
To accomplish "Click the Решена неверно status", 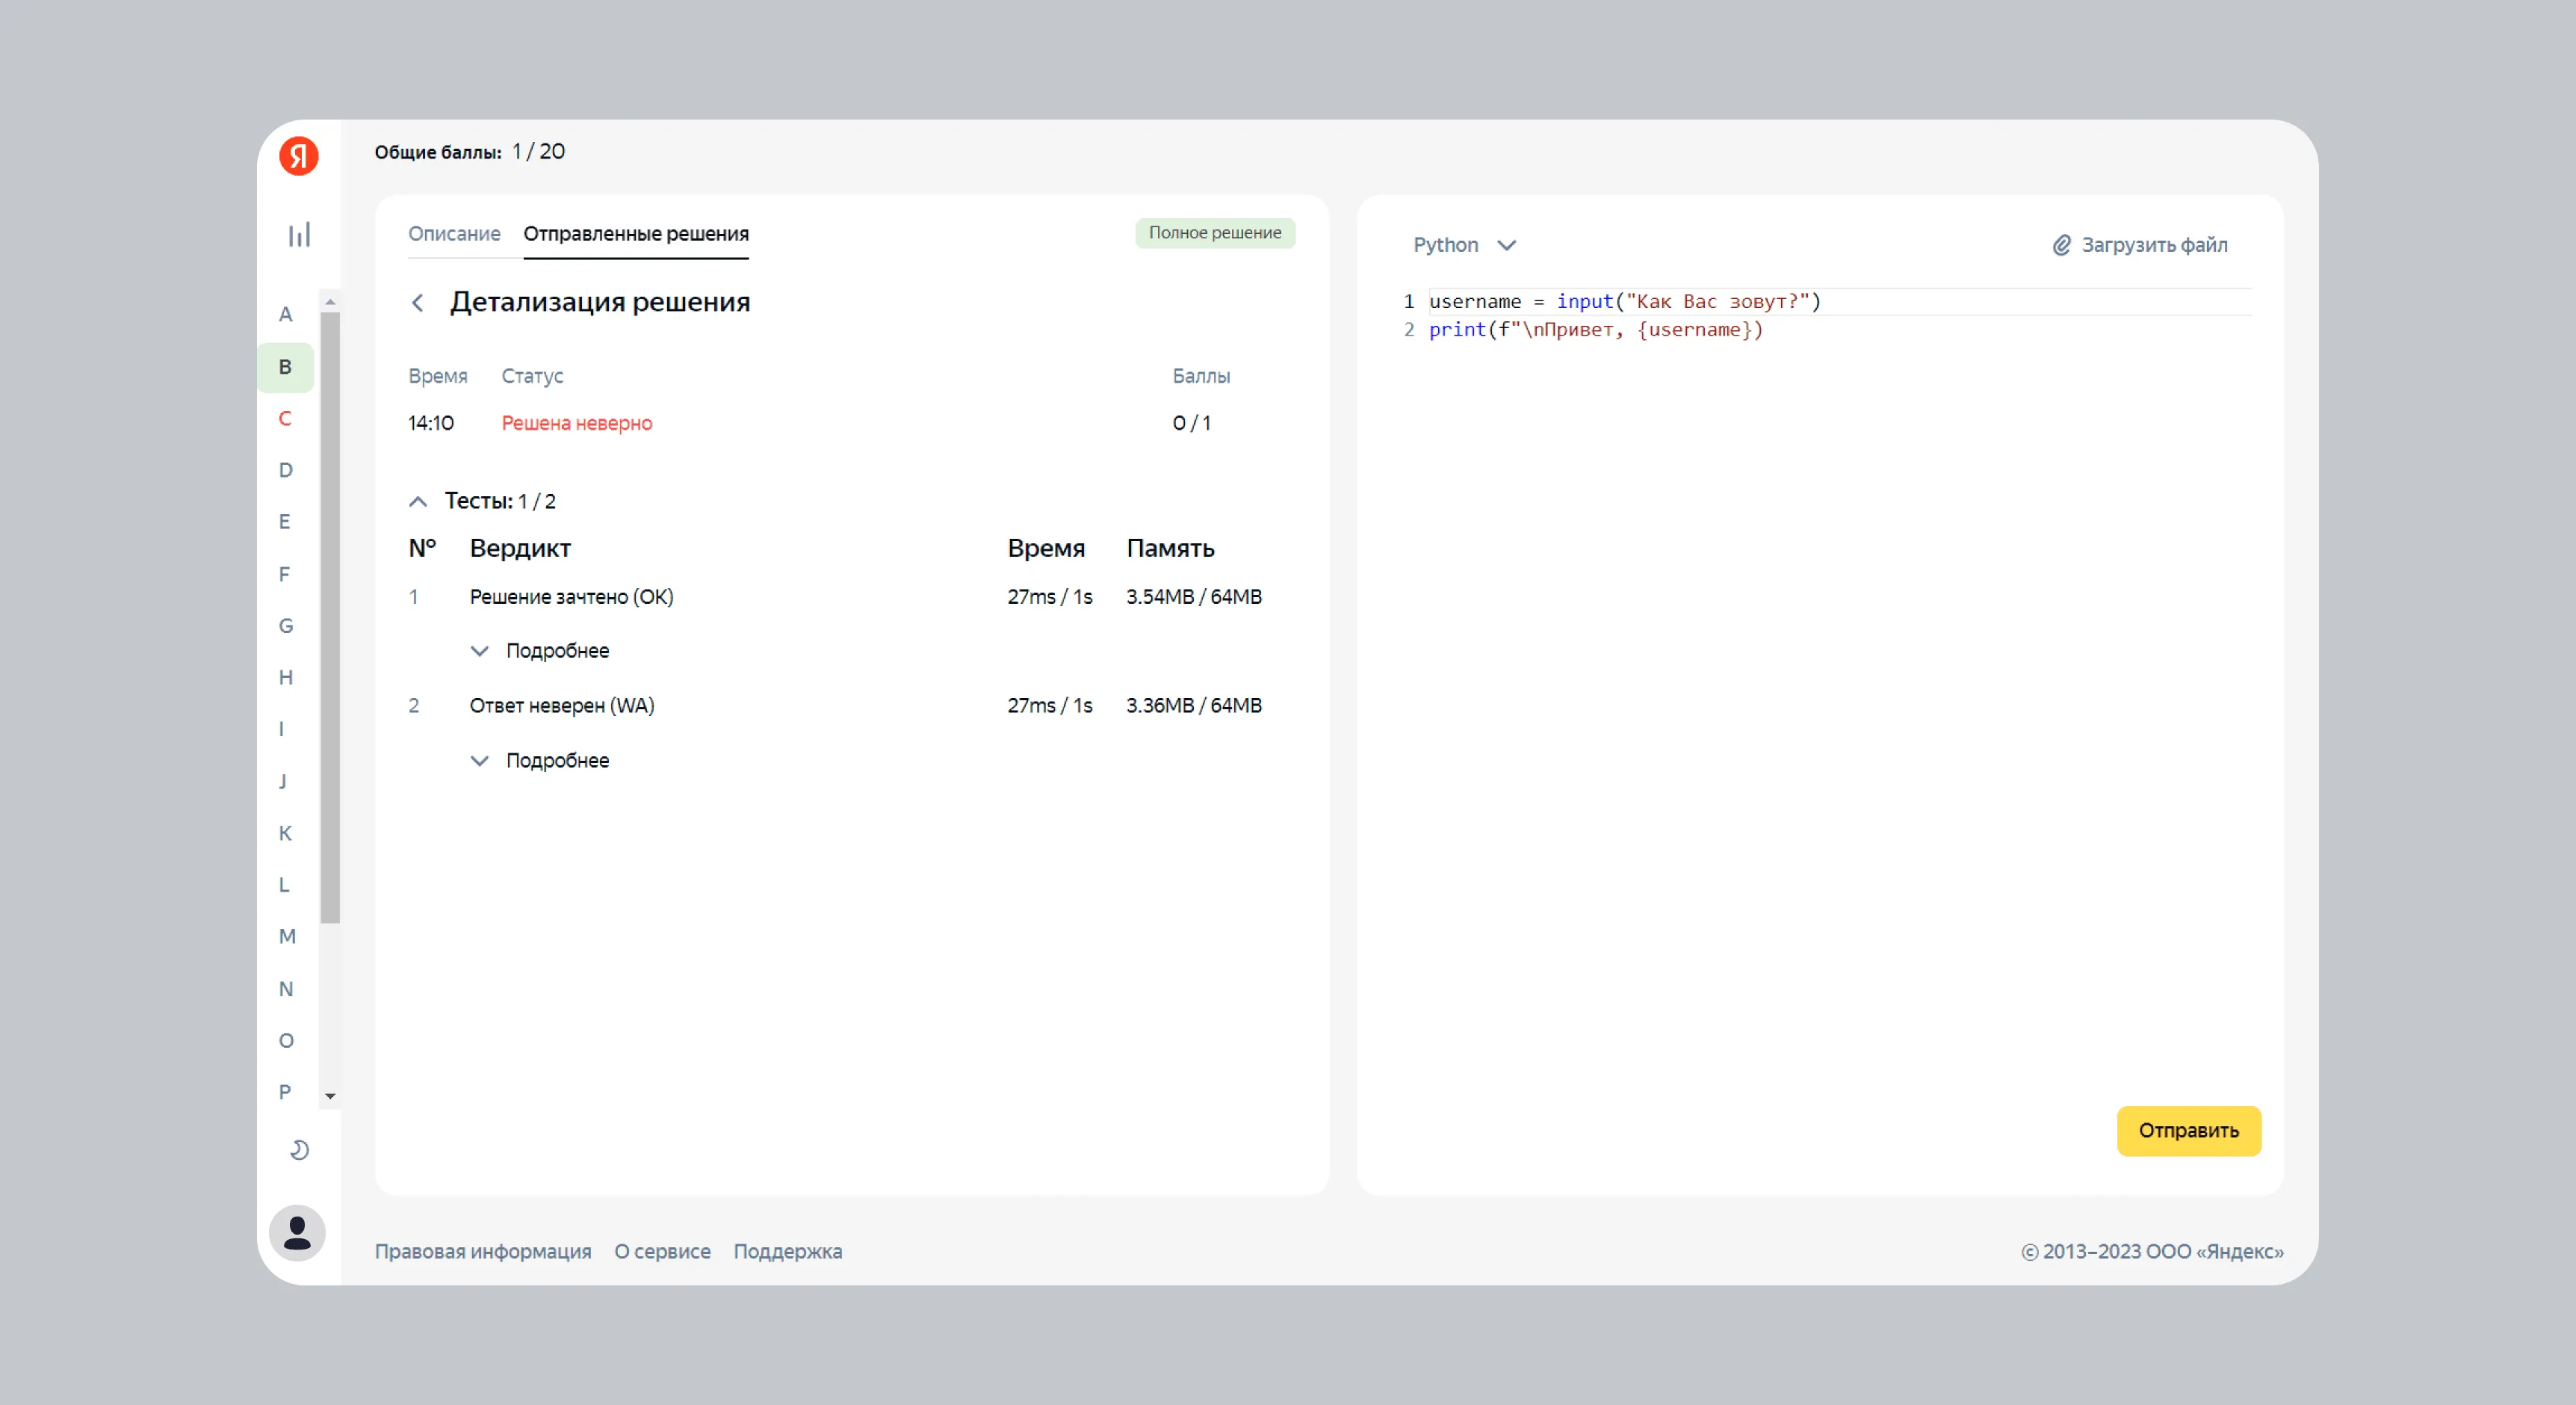I will click(577, 423).
